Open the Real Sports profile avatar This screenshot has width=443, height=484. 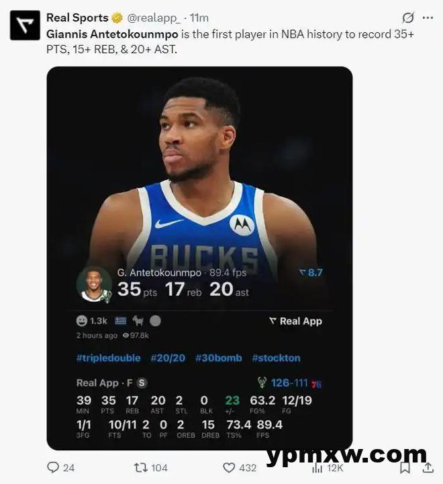[x=25, y=26]
